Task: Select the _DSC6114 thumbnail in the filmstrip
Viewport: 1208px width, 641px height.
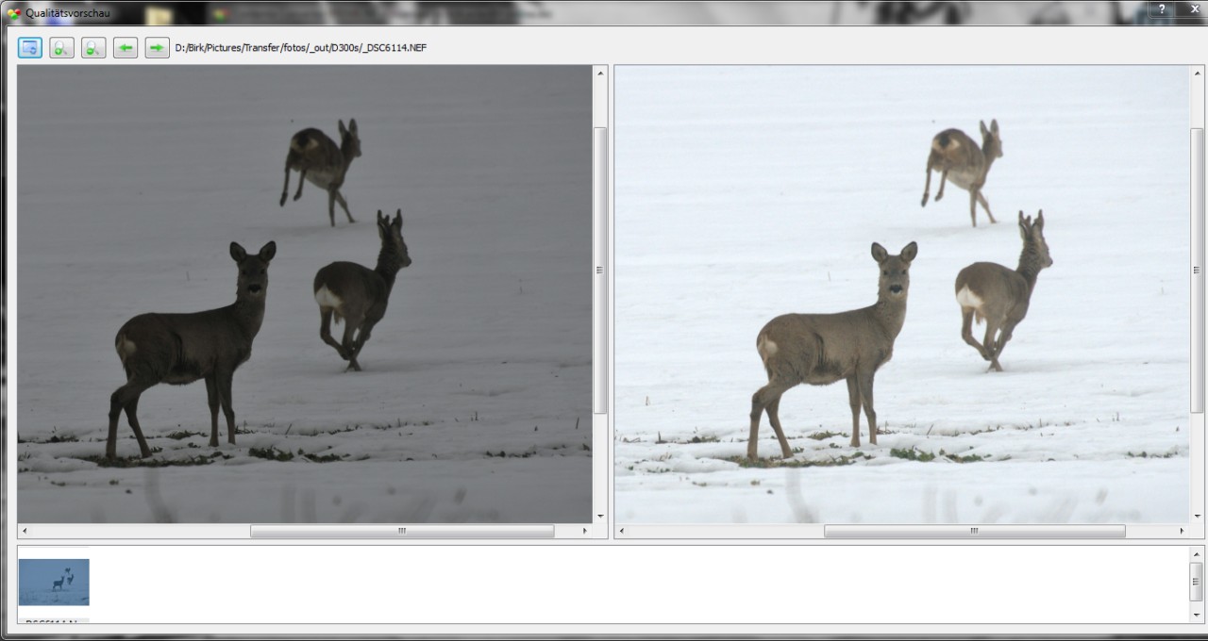Action: [54, 583]
